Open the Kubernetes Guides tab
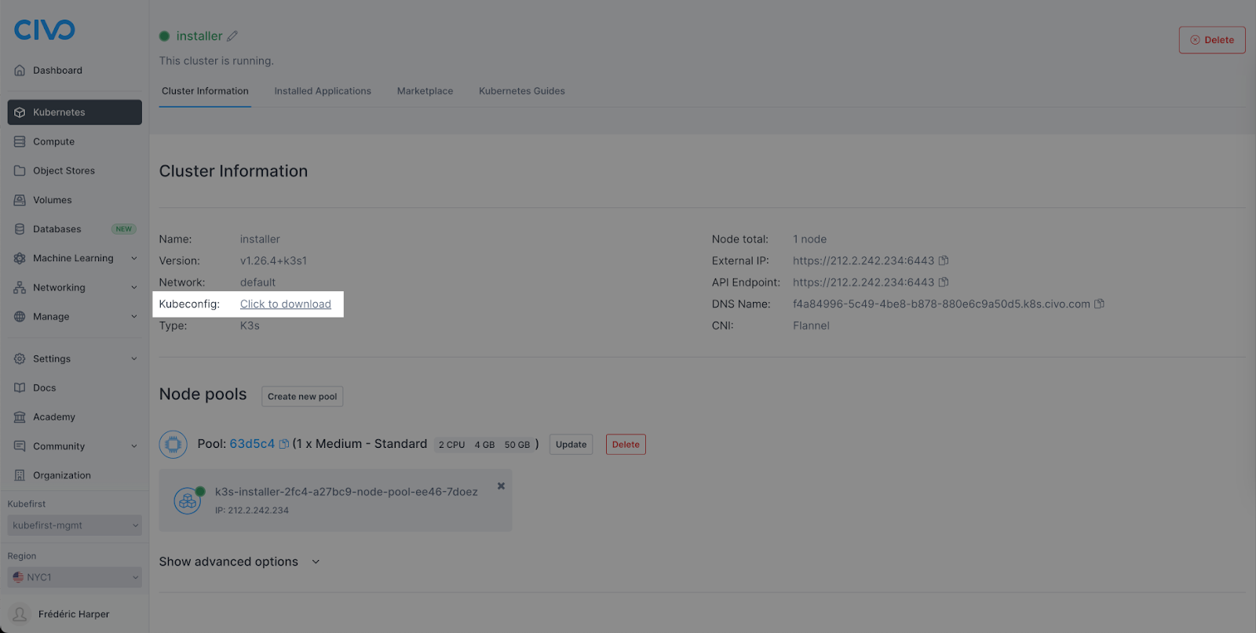The height and width of the screenshot is (633, 1256). pyautogui.click(x=522, y=91)
